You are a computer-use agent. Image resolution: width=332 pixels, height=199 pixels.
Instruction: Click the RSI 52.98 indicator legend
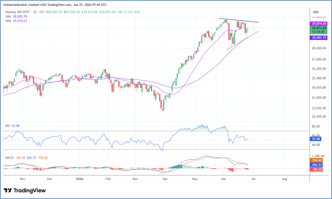point(12,126)
